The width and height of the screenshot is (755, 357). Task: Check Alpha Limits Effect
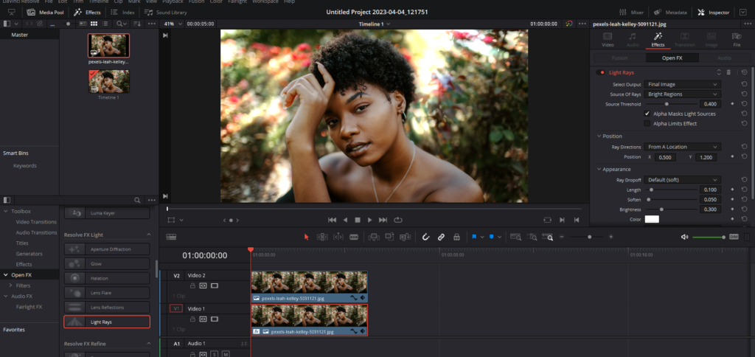click(x=647, y=123)
